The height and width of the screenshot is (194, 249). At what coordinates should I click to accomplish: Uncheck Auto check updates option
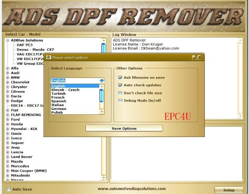coord(120,85)
